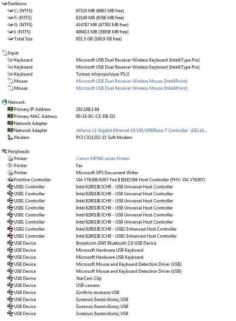Click the value 67524 MB (6883 MB free)
The height and width of the screenshot is (321, 236).
(x=100, y=11)
